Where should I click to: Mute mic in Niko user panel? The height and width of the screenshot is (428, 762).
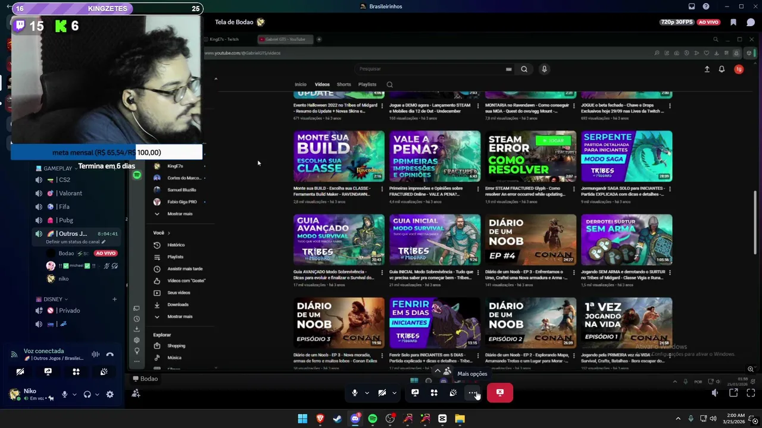click(x=65, y=394)
